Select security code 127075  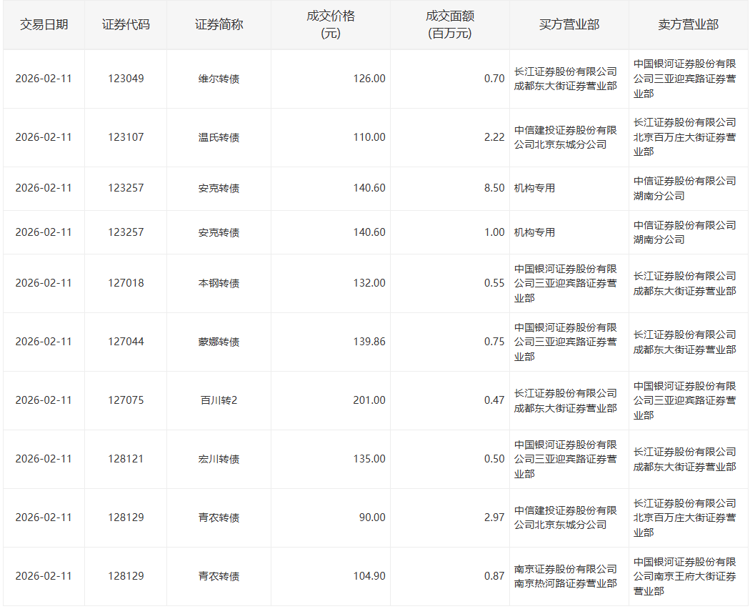click(x=126, y=400)
